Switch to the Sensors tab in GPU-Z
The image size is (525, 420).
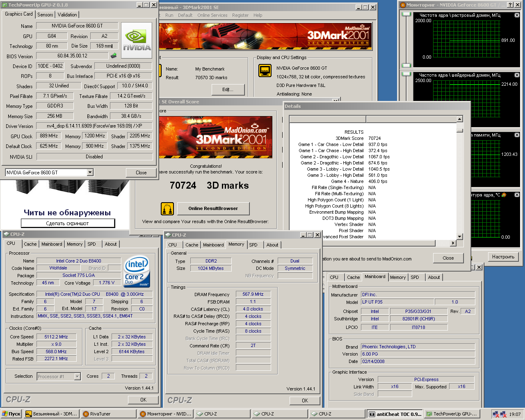point(45,15)
